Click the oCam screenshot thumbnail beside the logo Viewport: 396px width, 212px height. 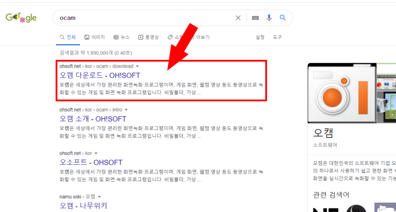pos(386,93)
